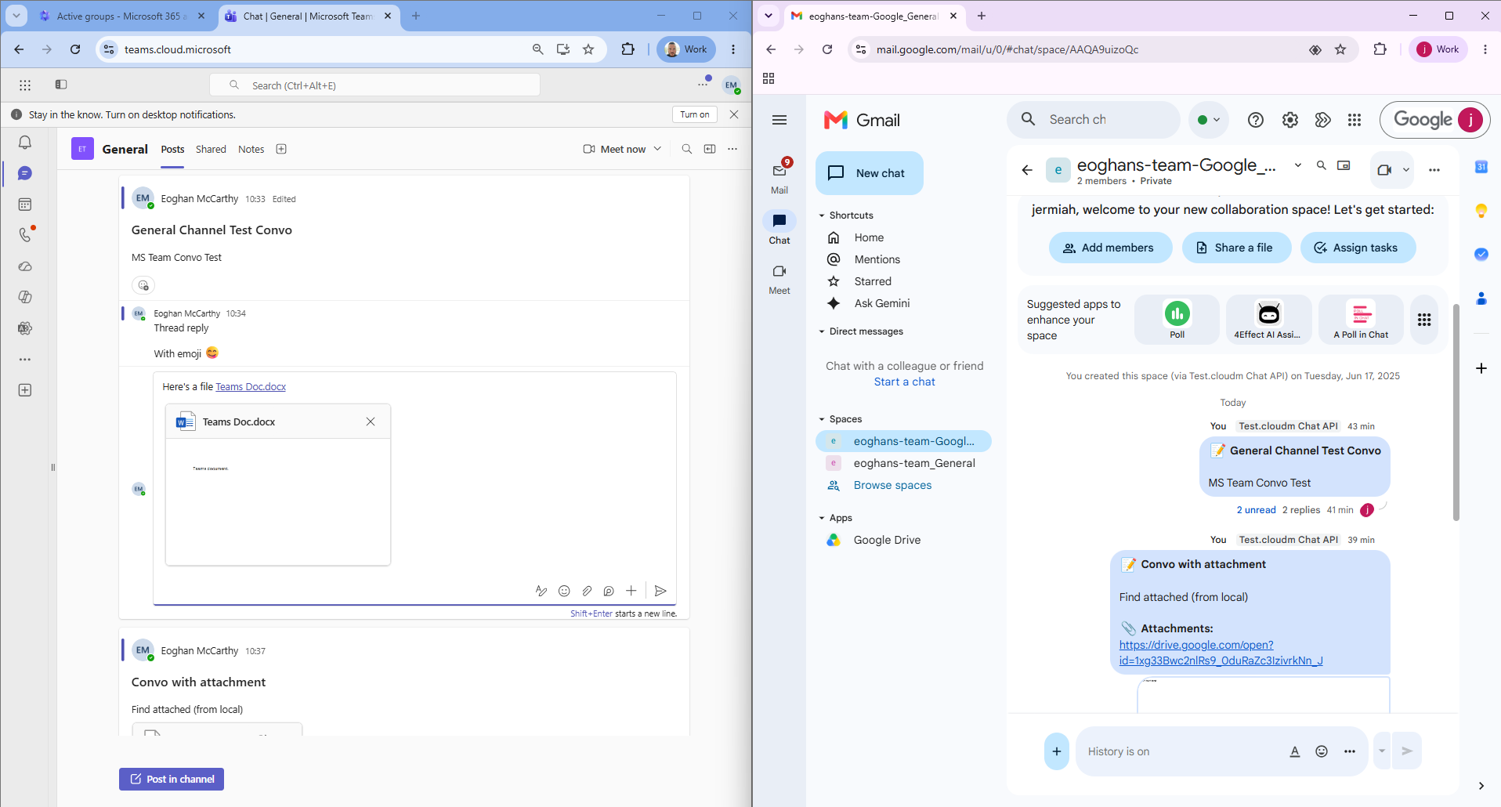This screenshot has height=807, width=1501.
Task: Open 2 unread thread replies
Action: (x=1256, y=510)
